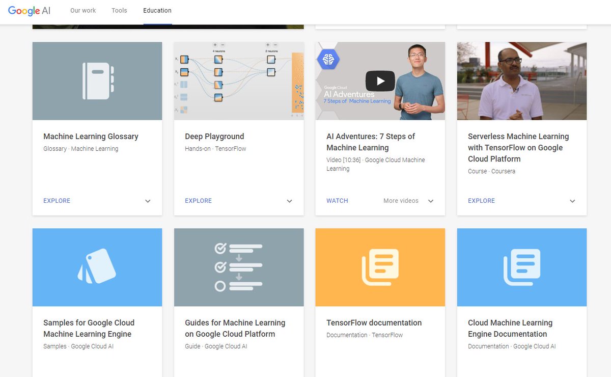The image size is (611, 377).
Task: Click plus button above 4 neurons layer
Action: (215, 45)
